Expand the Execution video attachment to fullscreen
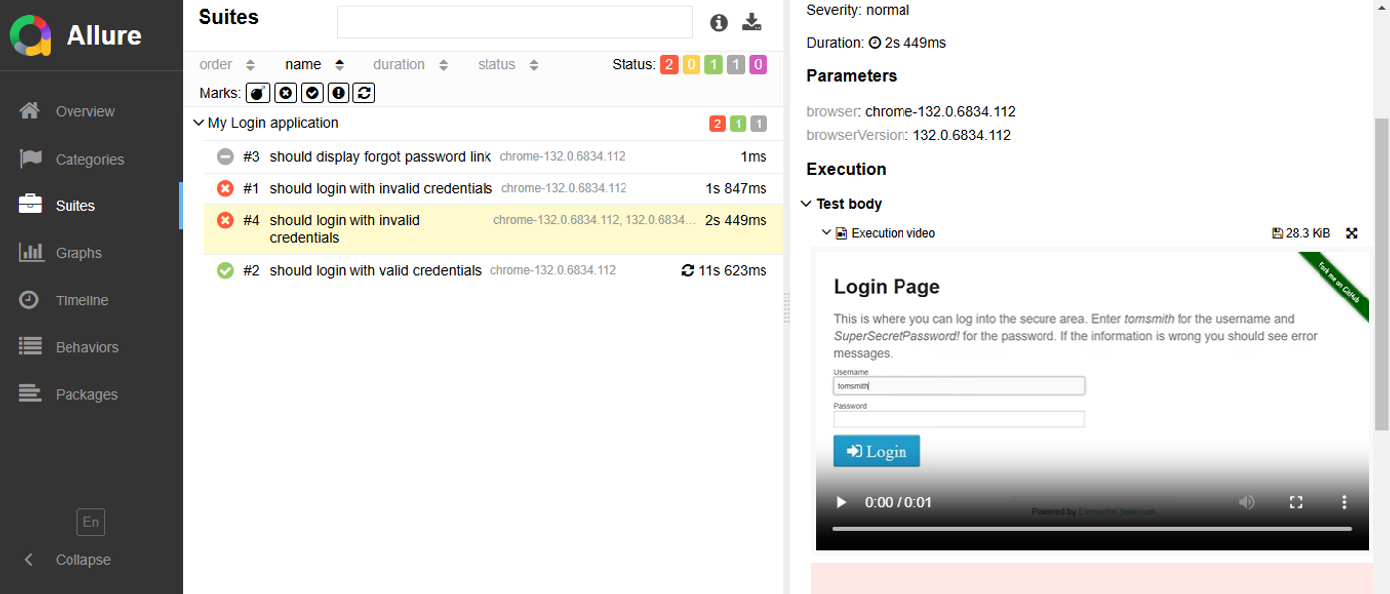 [1351, 233]
